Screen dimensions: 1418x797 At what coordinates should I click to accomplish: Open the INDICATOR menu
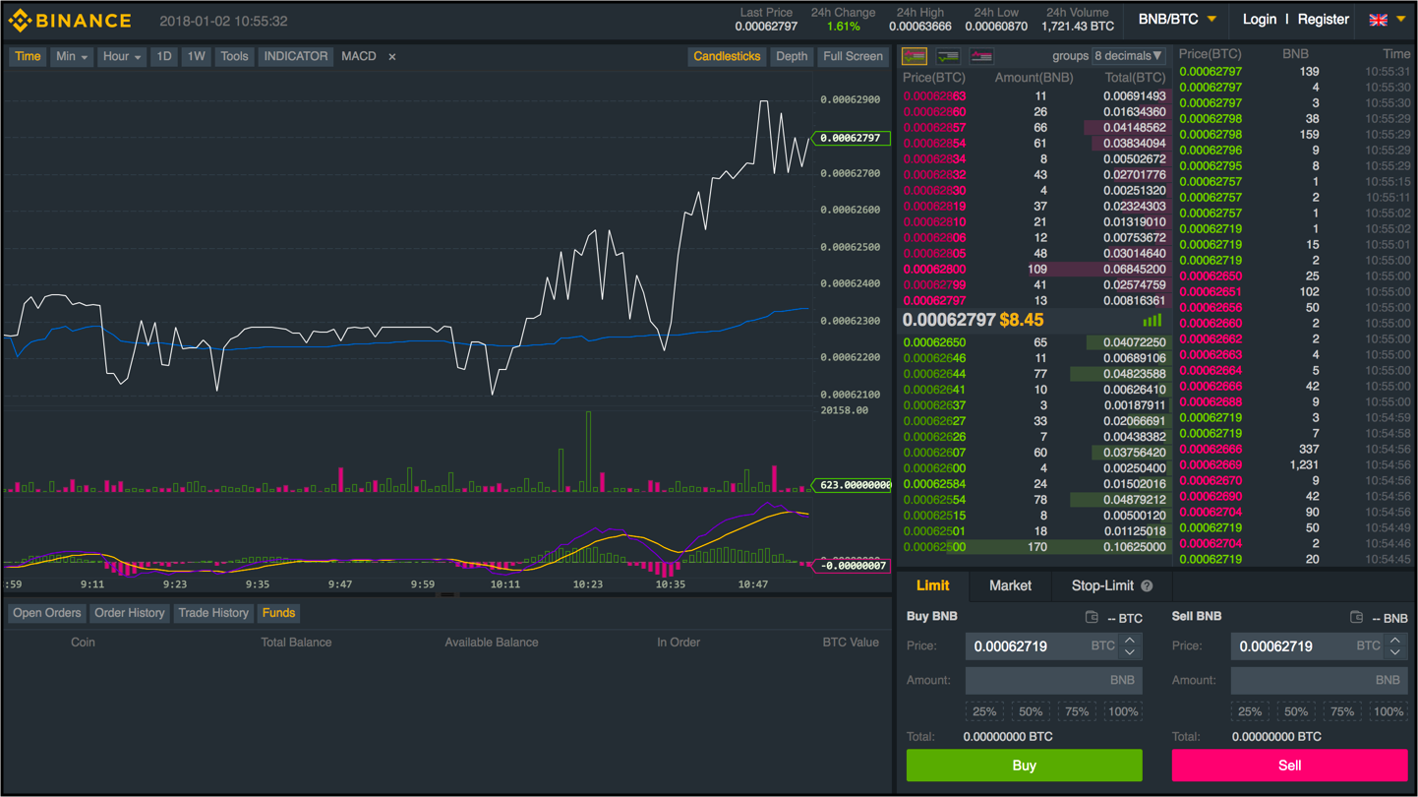coord(295,57)
